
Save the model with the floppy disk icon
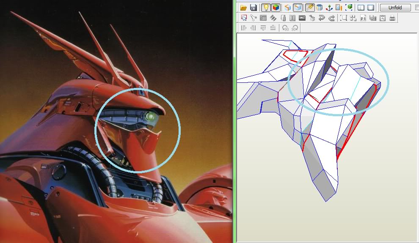coord(253,8)
